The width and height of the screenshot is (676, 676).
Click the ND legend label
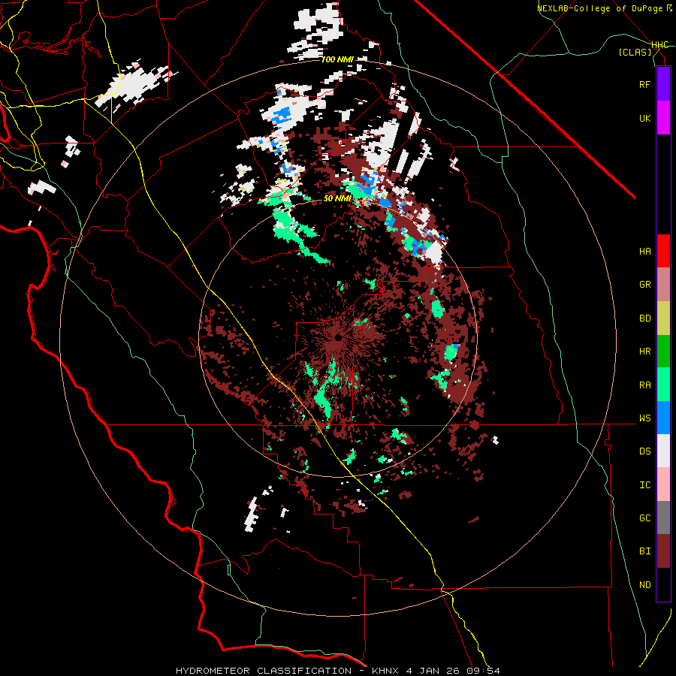644,585
